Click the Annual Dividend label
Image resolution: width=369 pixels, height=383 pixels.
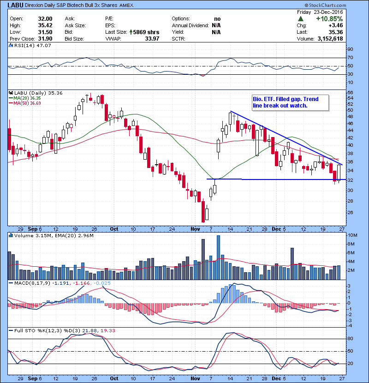190,25
